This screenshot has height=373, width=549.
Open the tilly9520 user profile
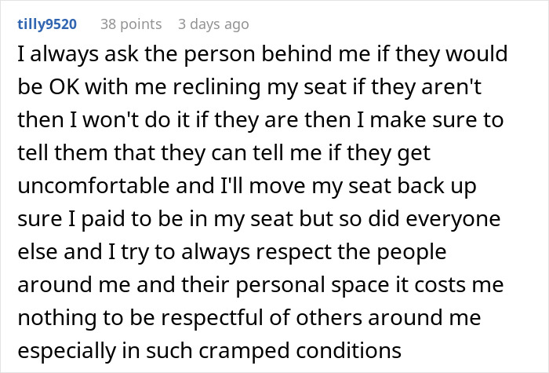pos(46,24)
